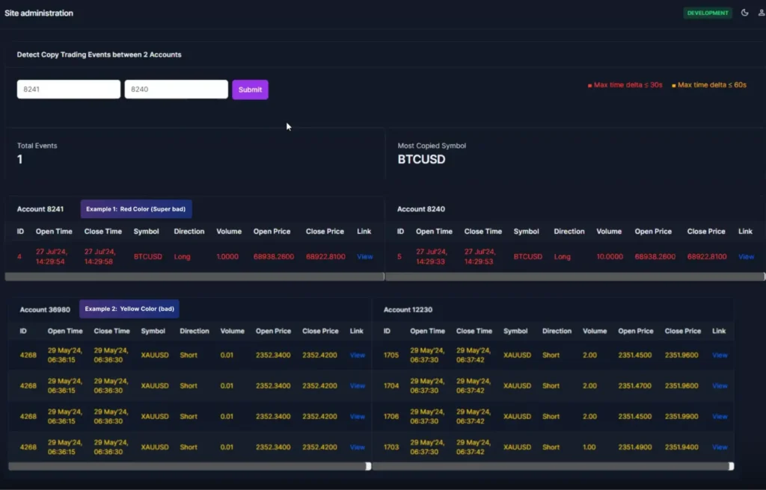This screenshot has width=766, height=490.
Task: Click the purple Submit button
Action: coord(250,90)
